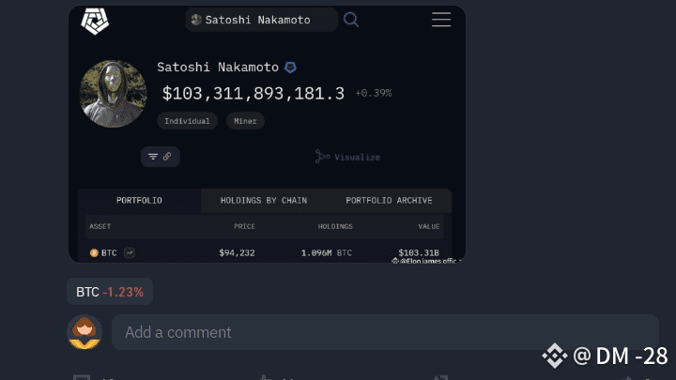This screenshot has width=676, height=380.
Task: Open the hamburger menu
Action: point(441,19)
